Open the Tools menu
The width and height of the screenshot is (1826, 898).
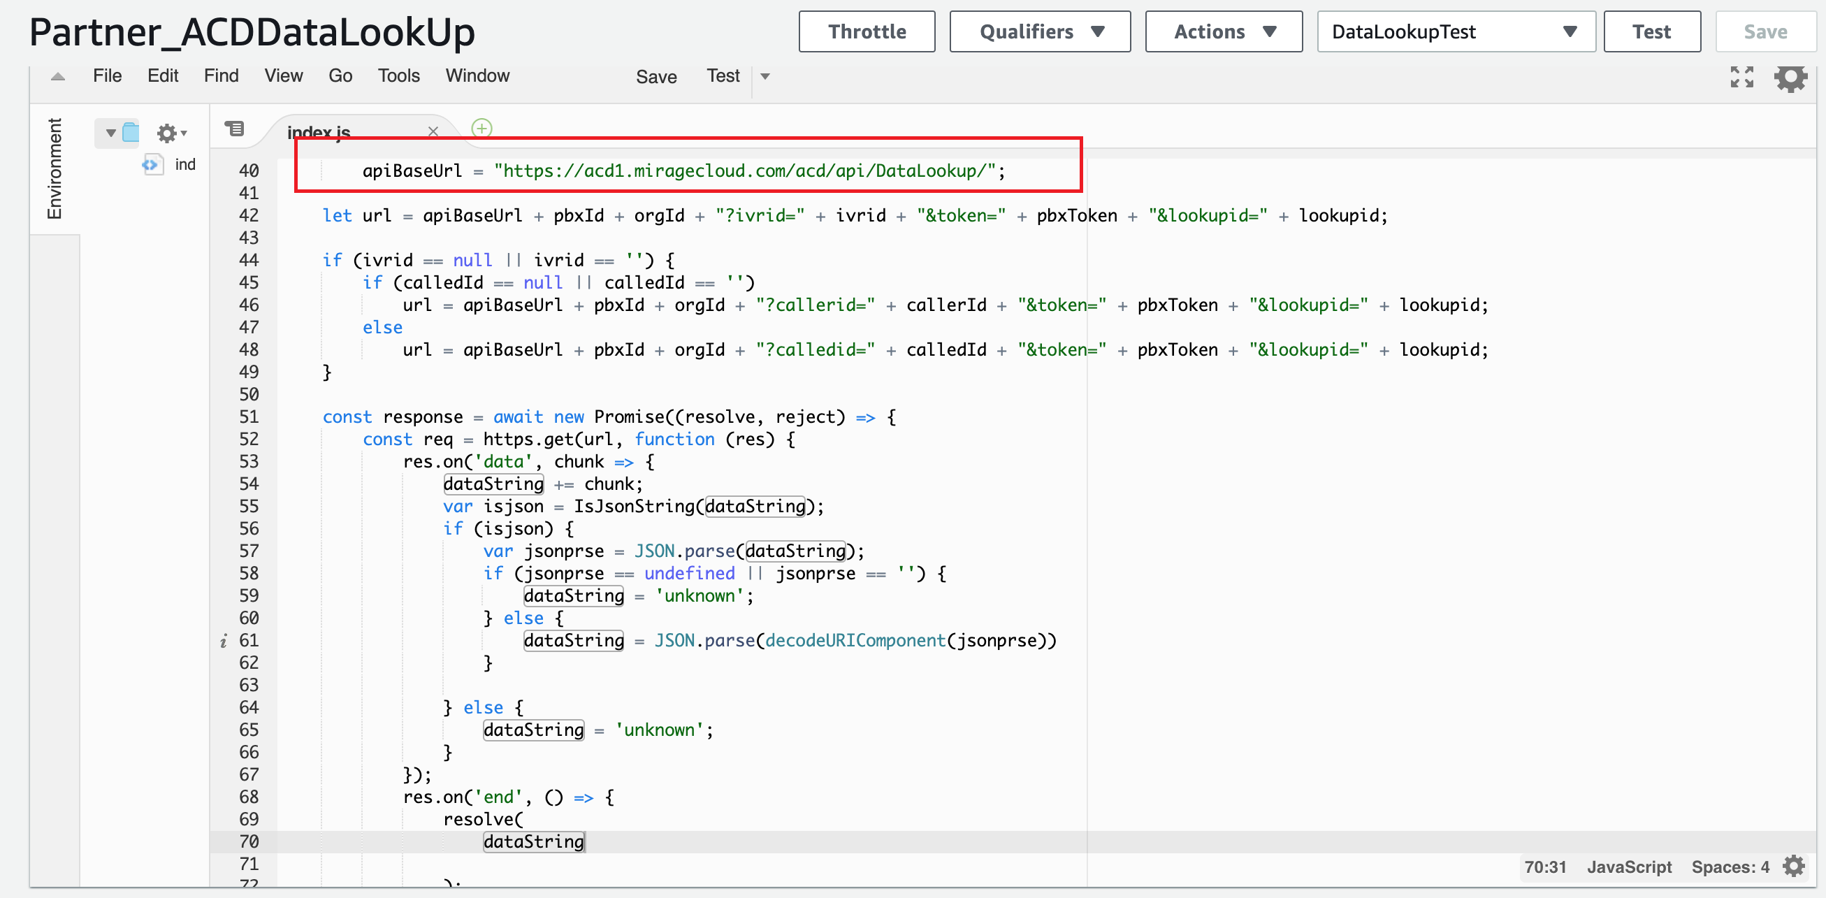[398, 76]
